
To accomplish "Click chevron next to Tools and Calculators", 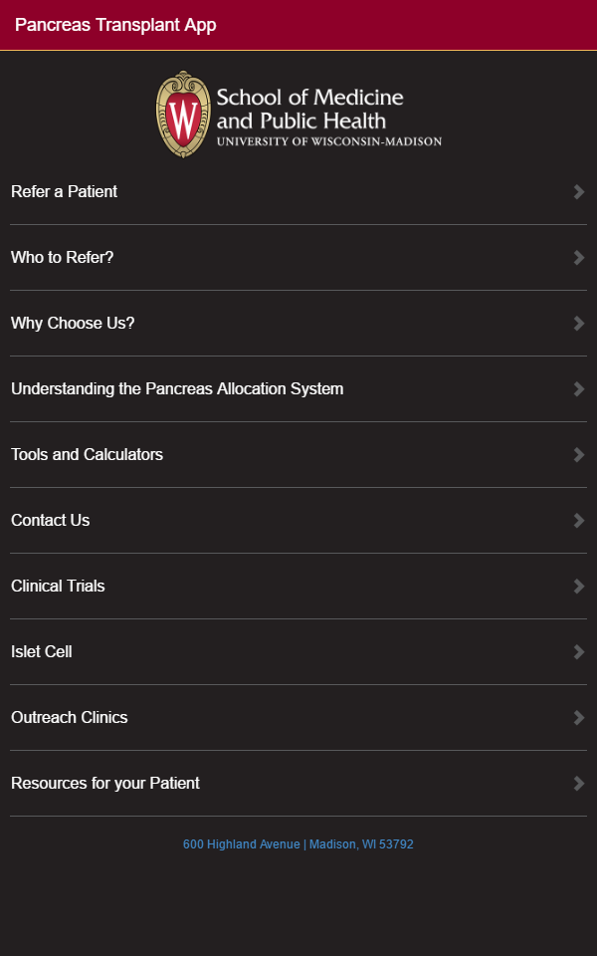I will tap(579, 455).
